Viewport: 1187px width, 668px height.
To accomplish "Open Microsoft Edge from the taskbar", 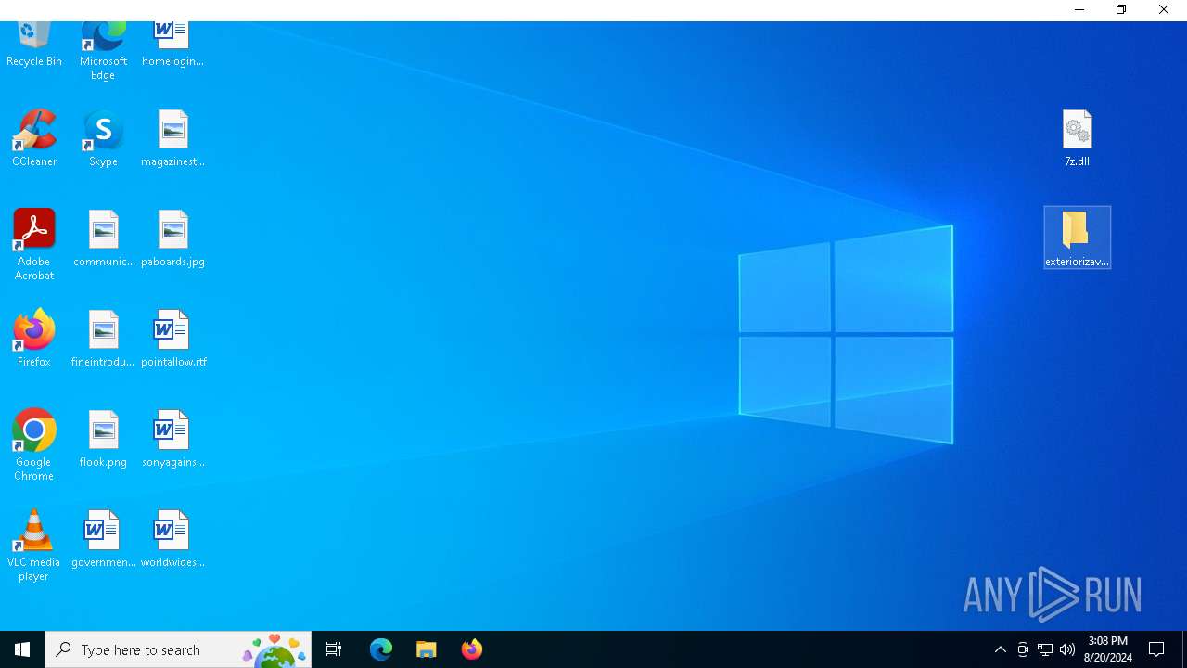I will click(x=381, y=649).
